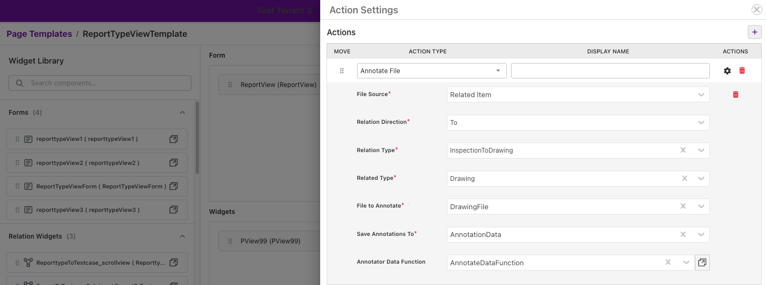The image size is (766, 285).
Task: Select the ReportTypeViewForm widget entry
Action: point(97,186)
